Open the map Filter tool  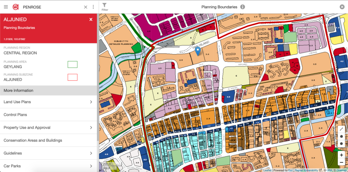105,7
